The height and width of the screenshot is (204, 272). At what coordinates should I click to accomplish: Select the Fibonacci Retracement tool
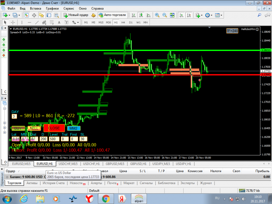pos(52,22)
